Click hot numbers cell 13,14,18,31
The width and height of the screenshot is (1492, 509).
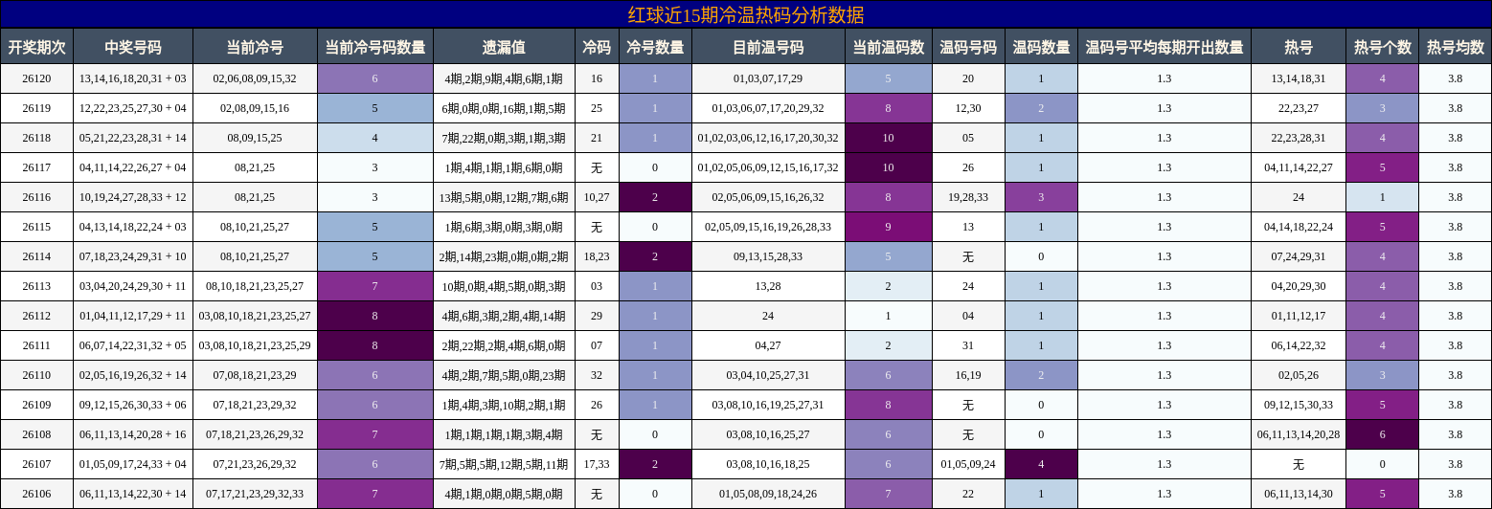tap(1299, 78)
